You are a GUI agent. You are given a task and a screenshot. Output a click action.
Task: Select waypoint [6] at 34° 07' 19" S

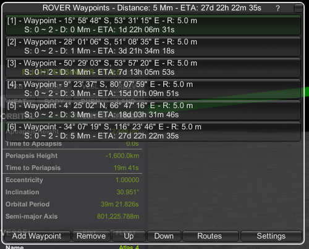click(153, 131)
